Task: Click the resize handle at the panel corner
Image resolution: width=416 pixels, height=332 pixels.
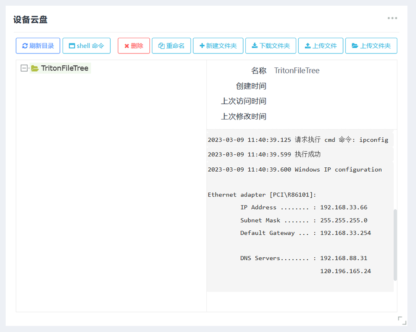Action: 402,321
